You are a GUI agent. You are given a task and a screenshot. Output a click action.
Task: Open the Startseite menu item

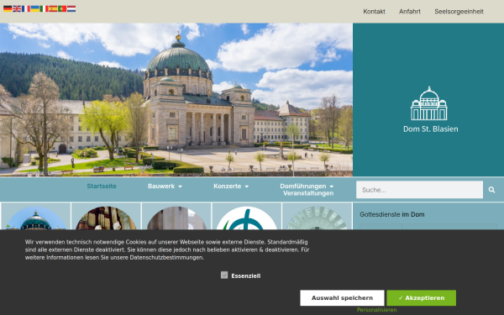click(102, 186)
